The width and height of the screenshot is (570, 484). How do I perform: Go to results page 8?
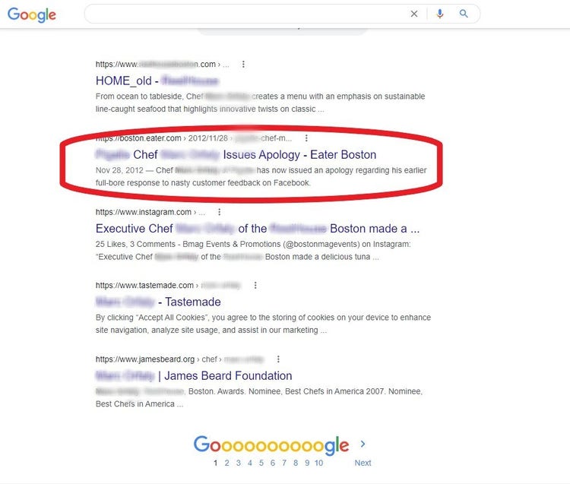[x=296, y=463]
